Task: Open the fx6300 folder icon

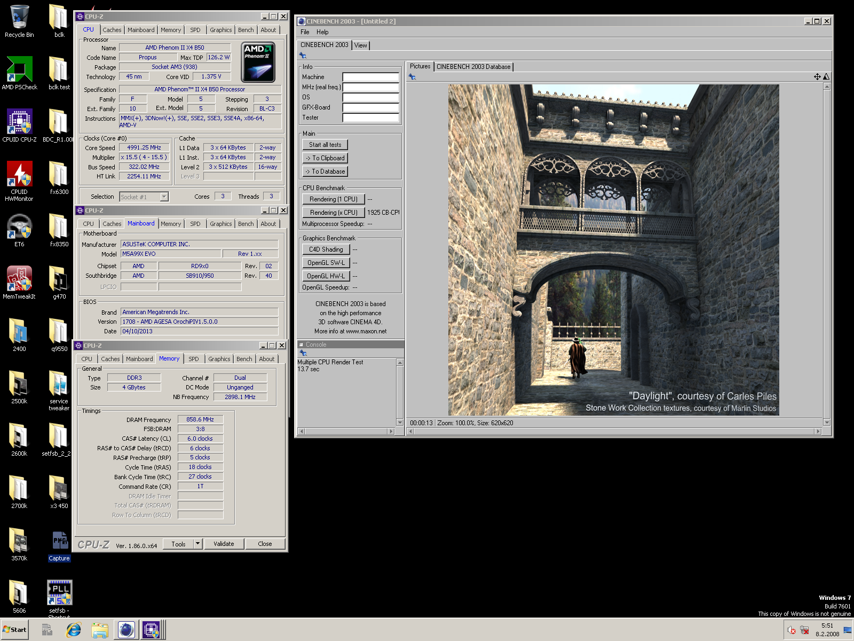Action: tap(59, 178)
